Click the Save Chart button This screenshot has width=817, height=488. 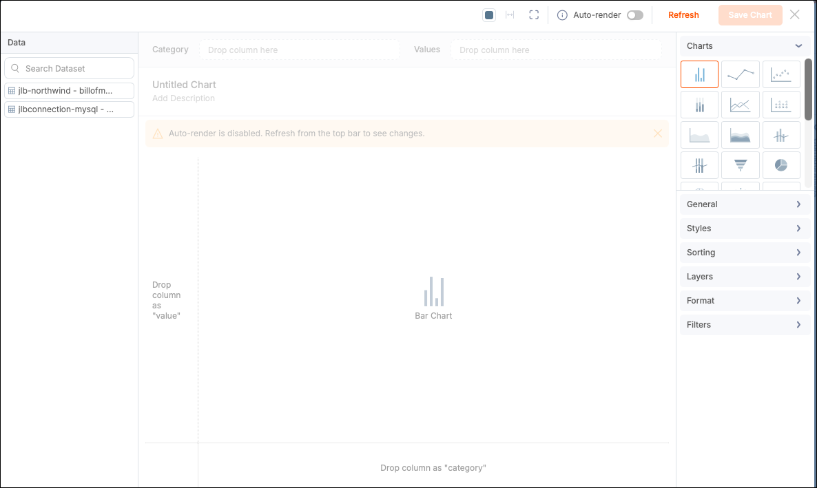coord(749,15)
